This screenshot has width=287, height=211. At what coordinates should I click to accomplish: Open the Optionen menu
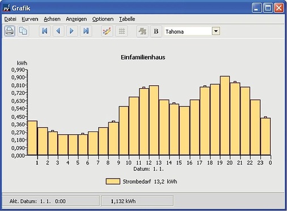[x=103, y=19]
